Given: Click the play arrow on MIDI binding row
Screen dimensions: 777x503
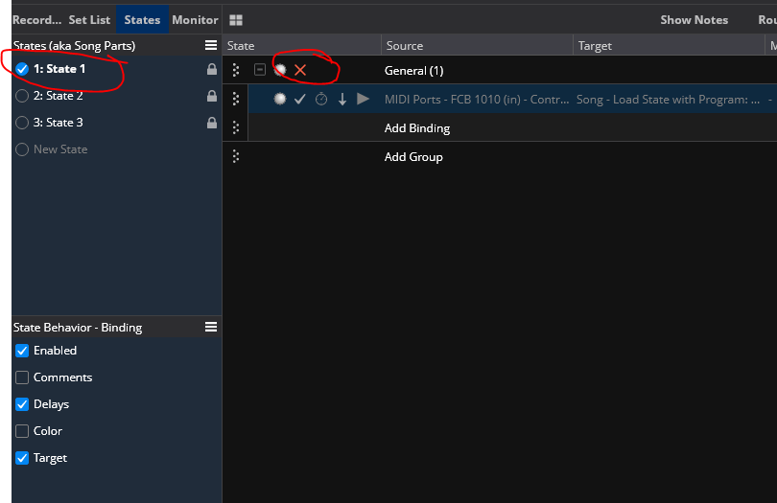Looking at the screenshot, I should (x=363, y=99).
